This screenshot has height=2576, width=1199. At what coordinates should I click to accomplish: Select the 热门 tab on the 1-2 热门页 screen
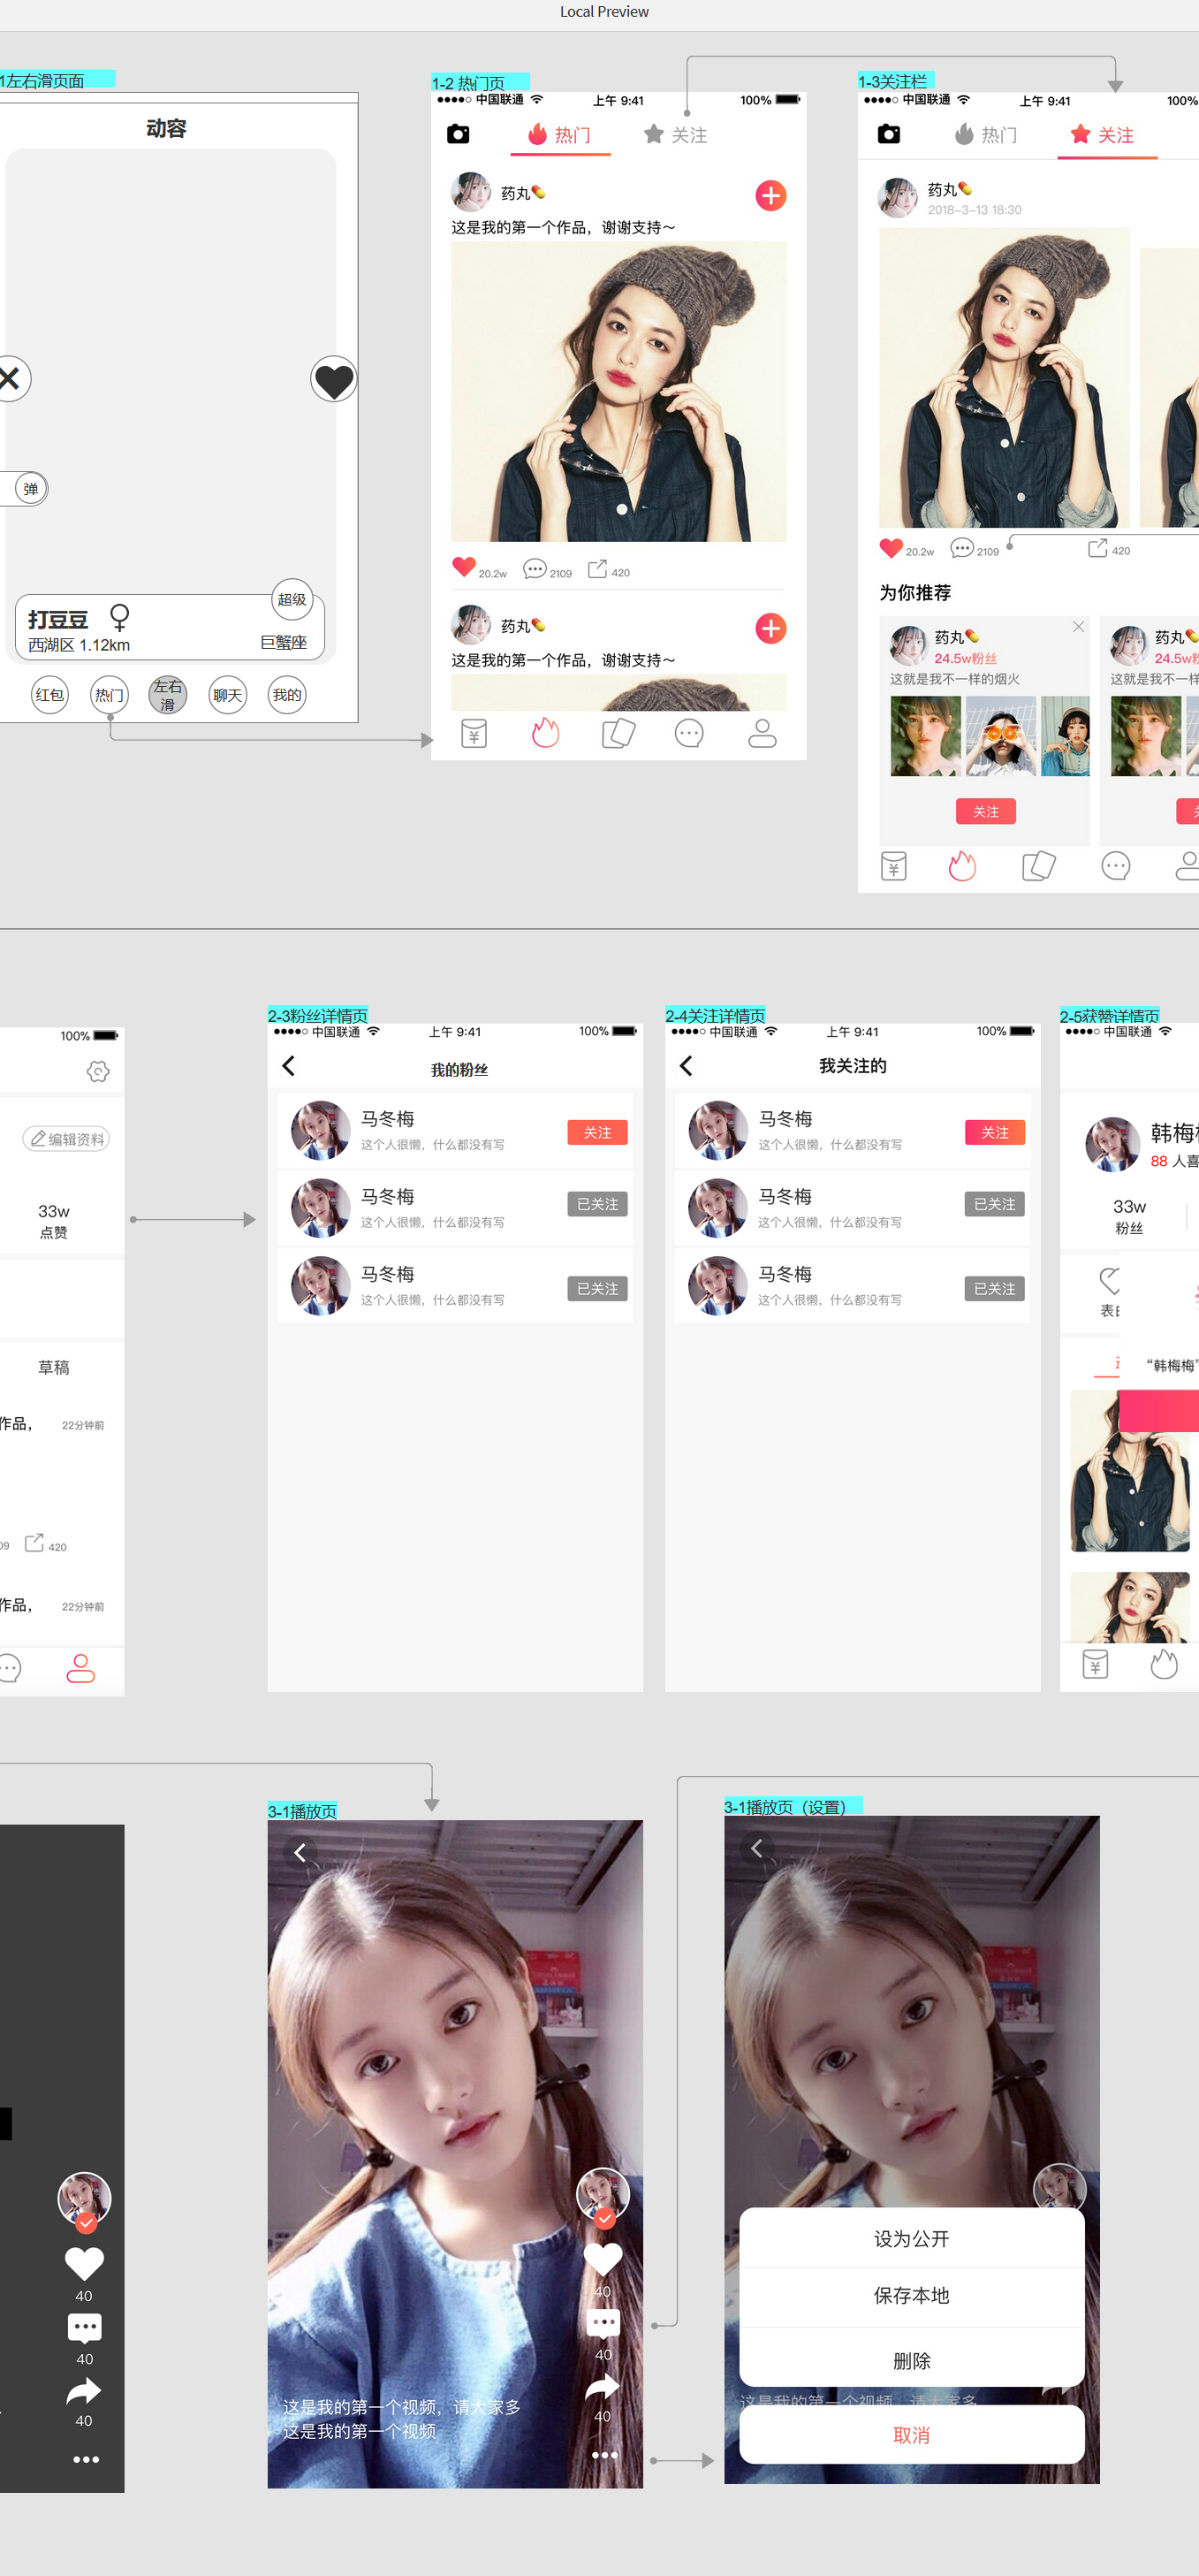559,135
